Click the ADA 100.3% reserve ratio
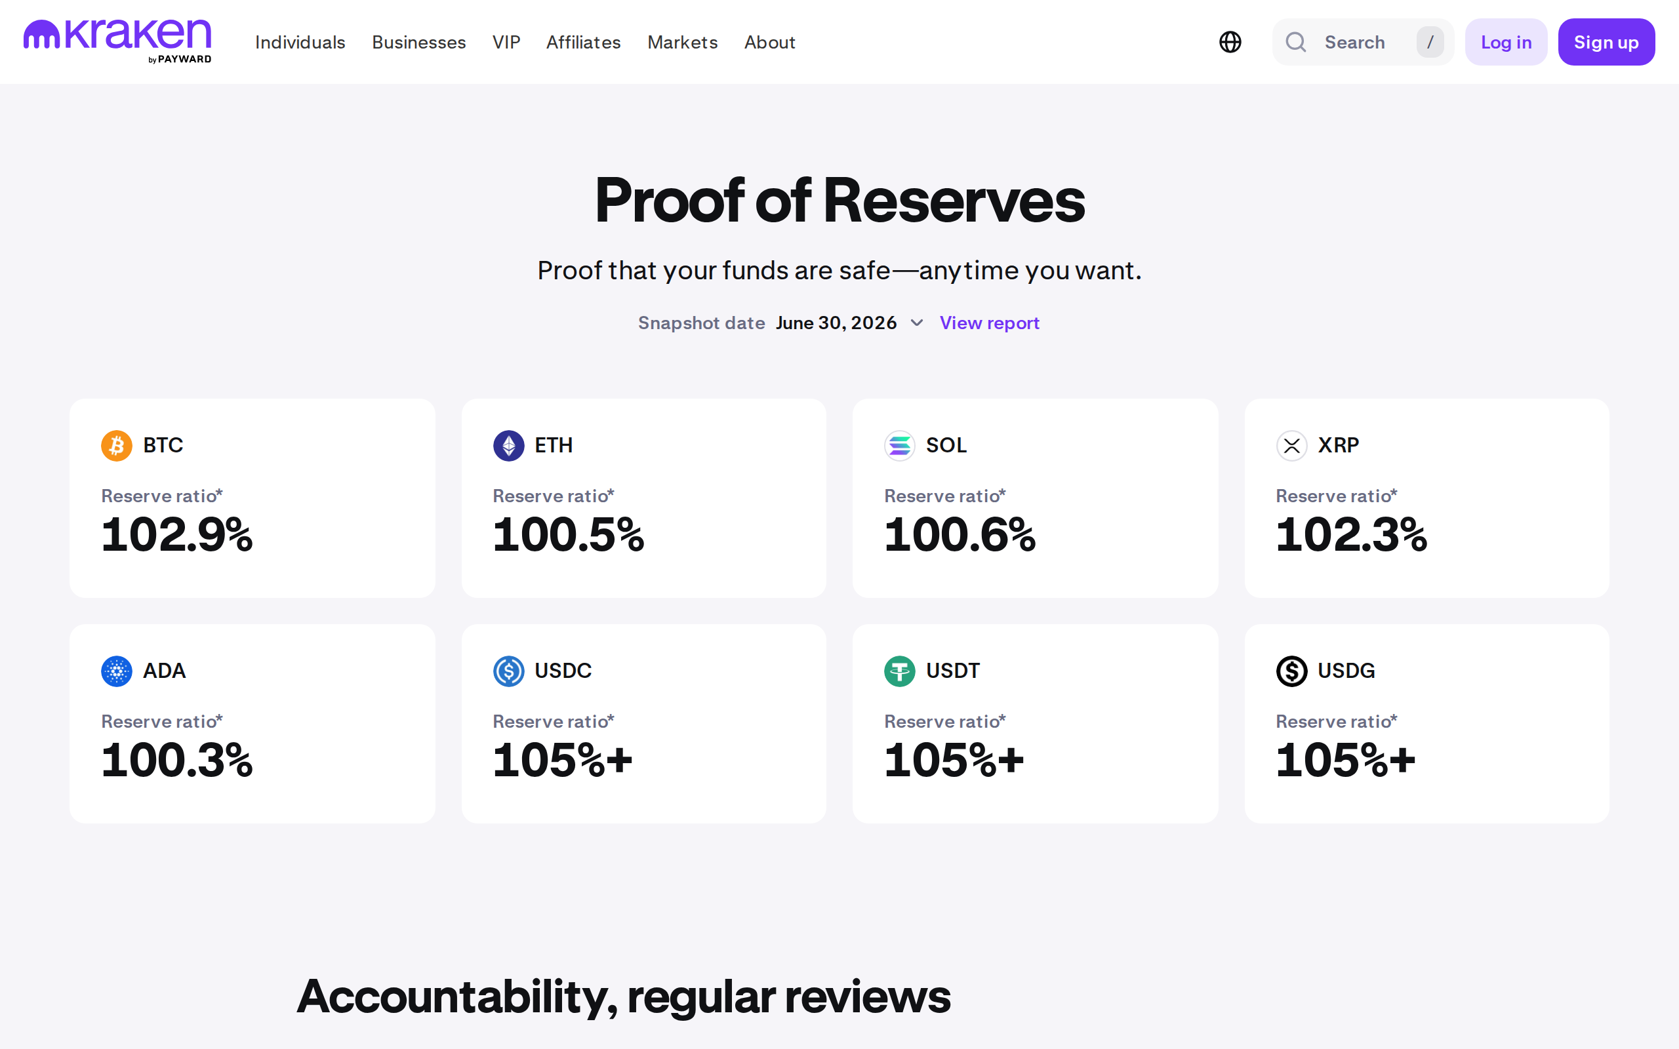 (x=177, y=761)
